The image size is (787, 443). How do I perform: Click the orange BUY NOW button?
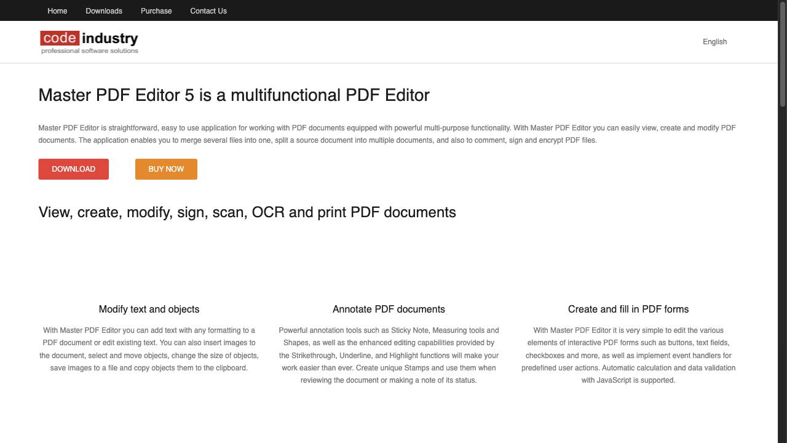(x=166, y=169)
